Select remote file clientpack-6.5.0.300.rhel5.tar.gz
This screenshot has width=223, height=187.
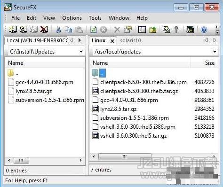[x=139, y=91]
